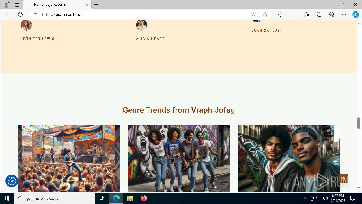This screenshot has height=204, width=362.
Task: Click the vertical scrollbar thumb
Action: 359,123
